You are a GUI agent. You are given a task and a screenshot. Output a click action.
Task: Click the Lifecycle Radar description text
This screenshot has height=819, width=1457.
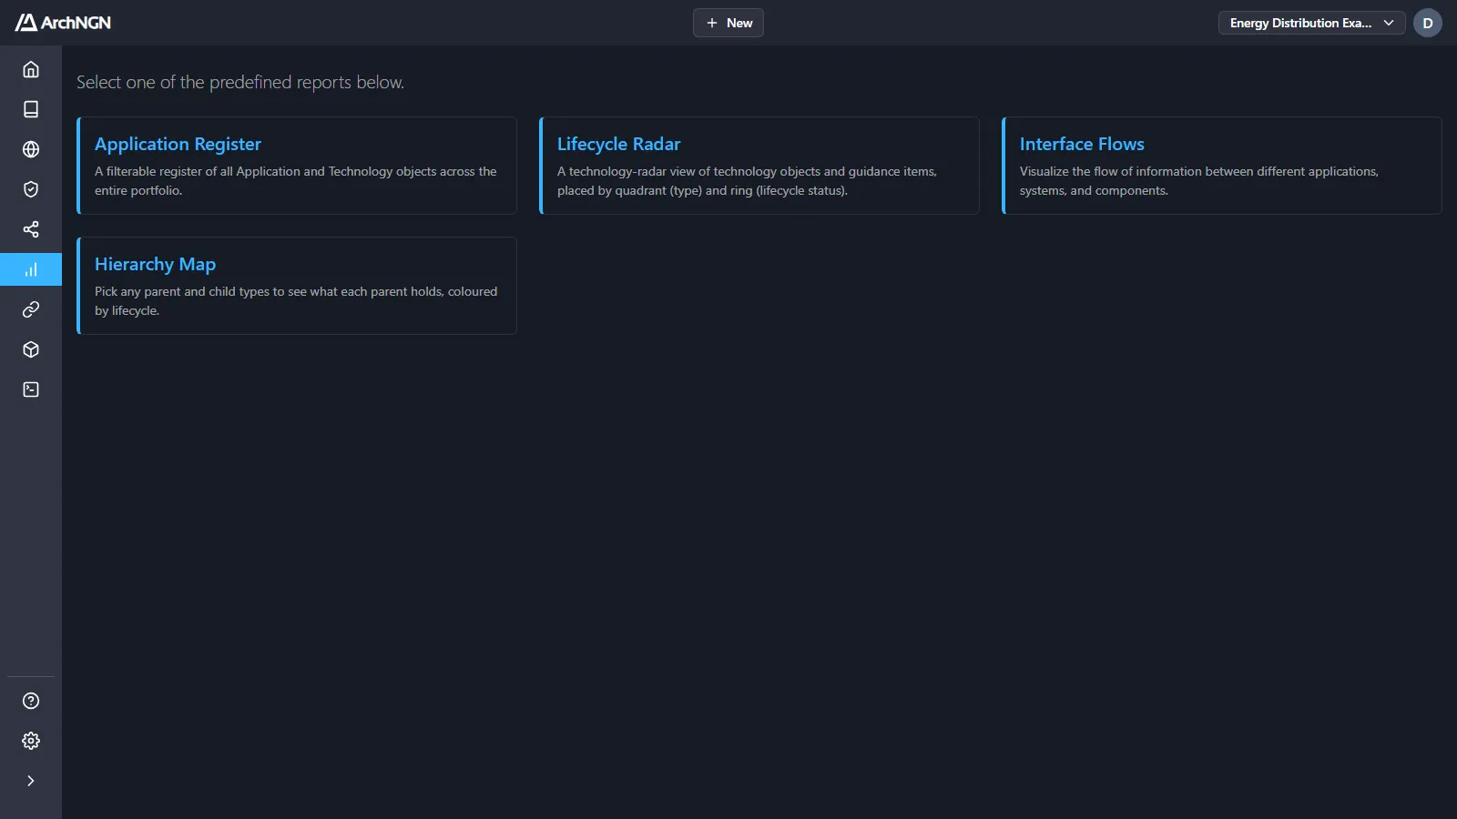tap(747, 181)
